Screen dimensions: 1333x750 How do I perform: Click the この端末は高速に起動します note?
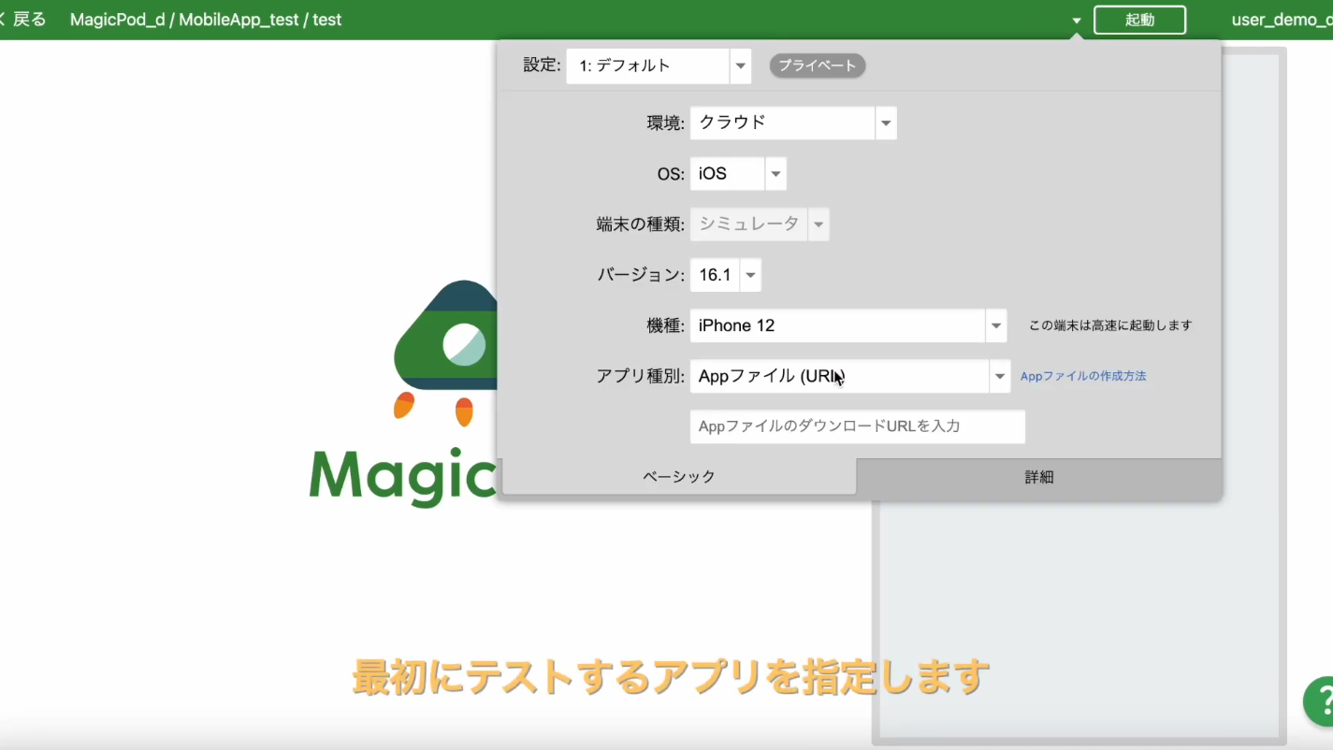pyautogui.click(x=1110, y=325)
